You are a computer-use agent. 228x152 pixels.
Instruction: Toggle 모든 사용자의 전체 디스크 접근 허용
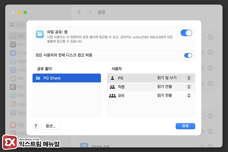[188, 55]
